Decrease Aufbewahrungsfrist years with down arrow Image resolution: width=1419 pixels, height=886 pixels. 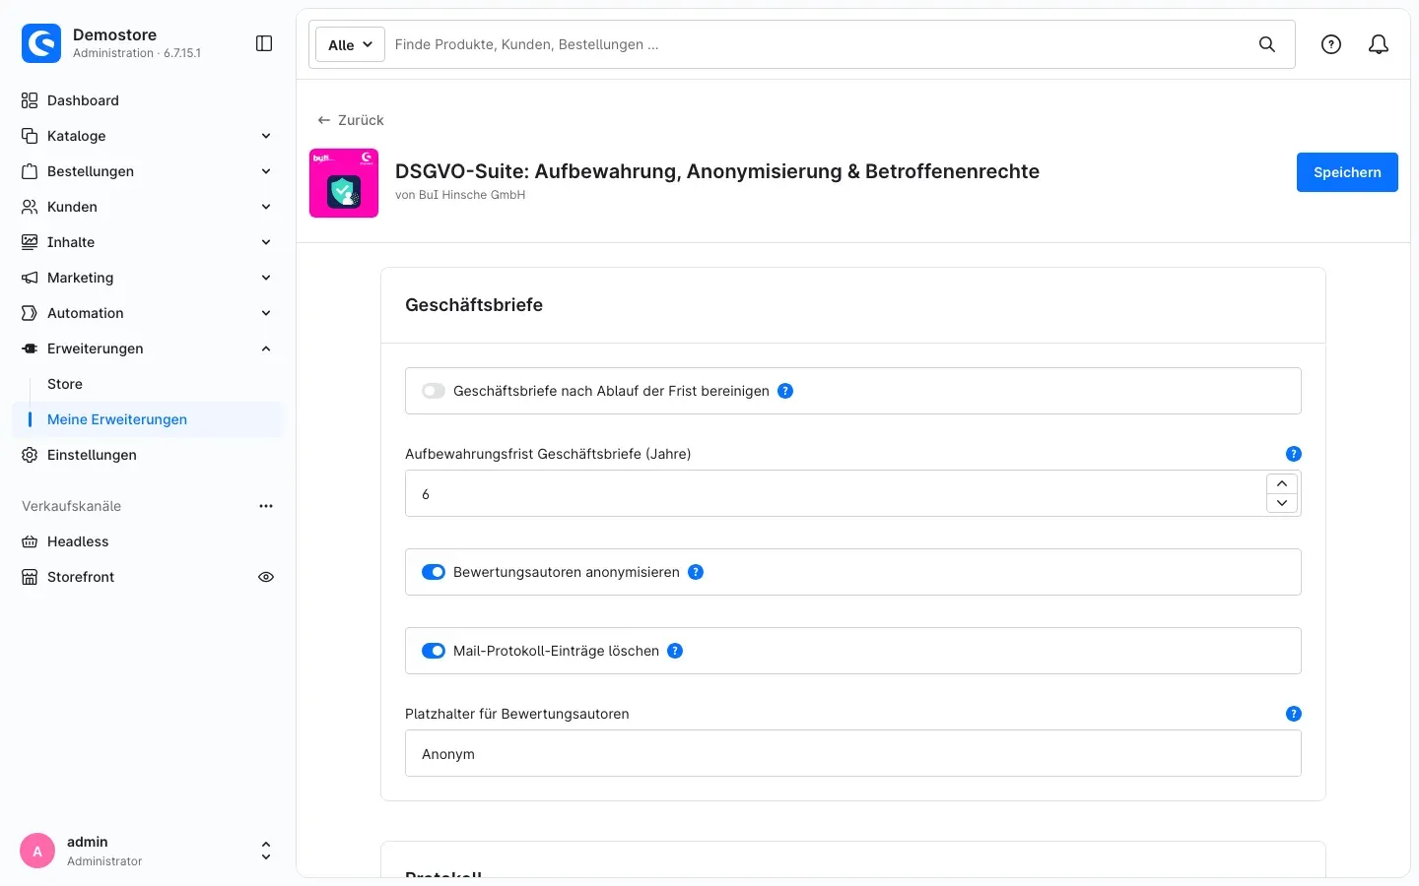pyautogui.click(x=1282, y=503)
